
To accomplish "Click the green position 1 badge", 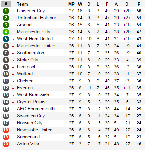I will 6,11.
